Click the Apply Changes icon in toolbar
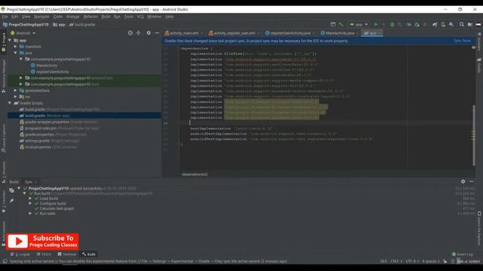The width and height of the screenshot is (483, 271). pyautogui.click(x=384, y=25)
